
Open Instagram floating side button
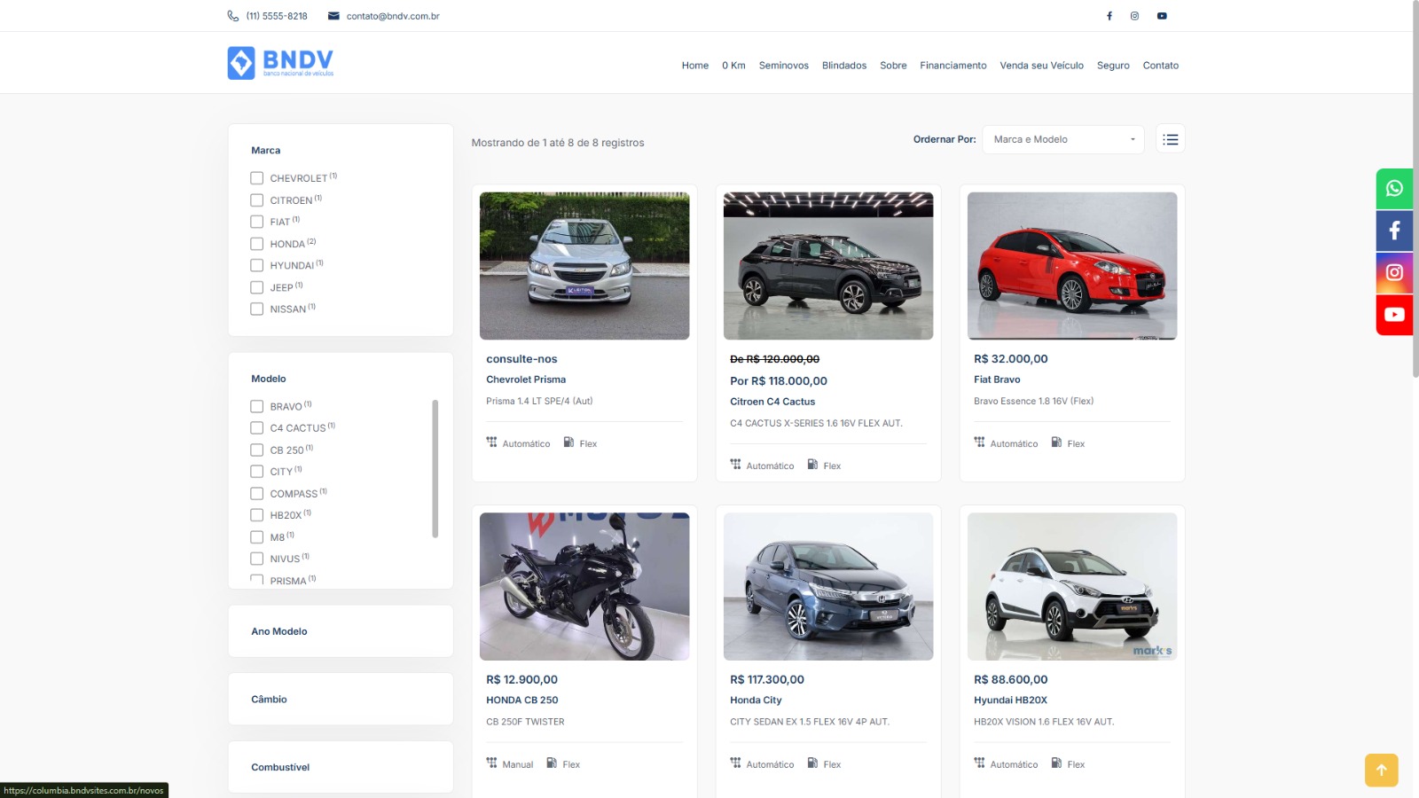(1394, 272)
